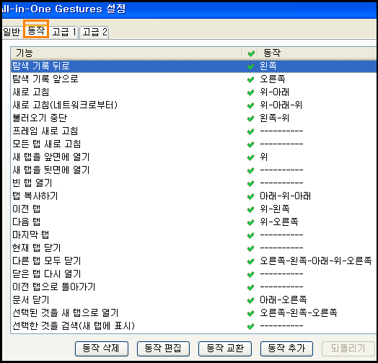The height and width of the screenshot is (363, 378).
Task: Open the 고급 2 tab
Action: (94, 32)
